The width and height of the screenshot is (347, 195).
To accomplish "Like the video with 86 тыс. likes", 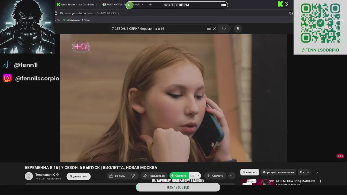I will (x=117, y=176).
